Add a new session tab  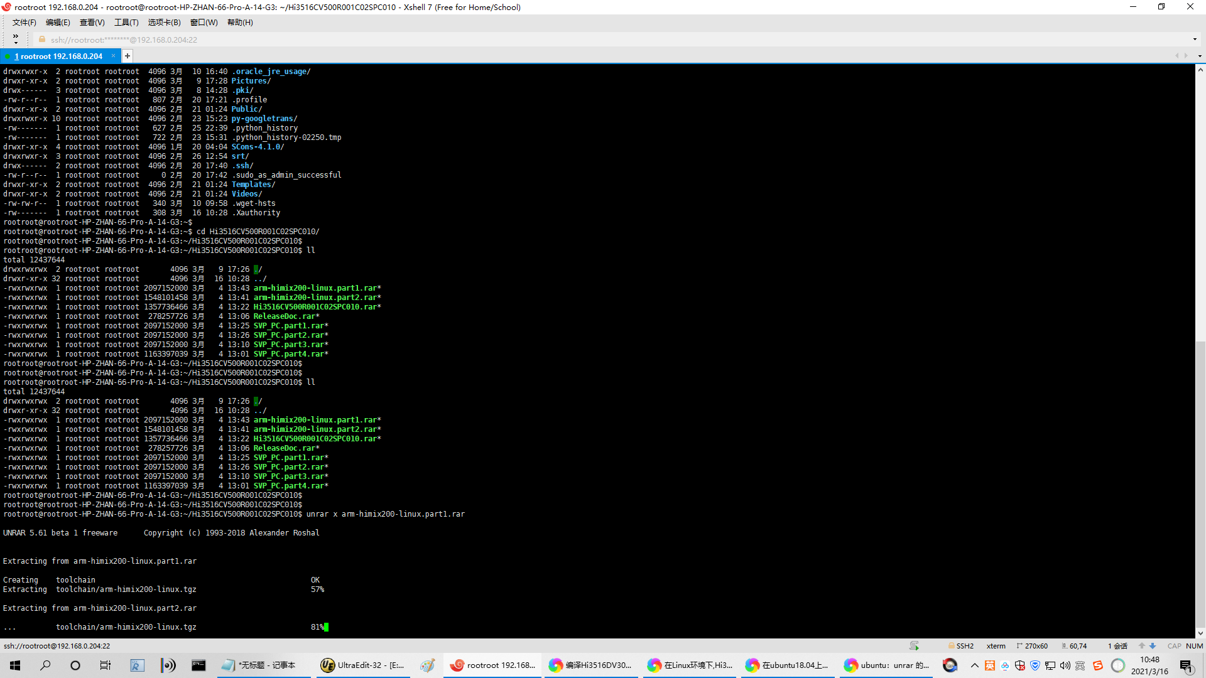tap(128, 56)
